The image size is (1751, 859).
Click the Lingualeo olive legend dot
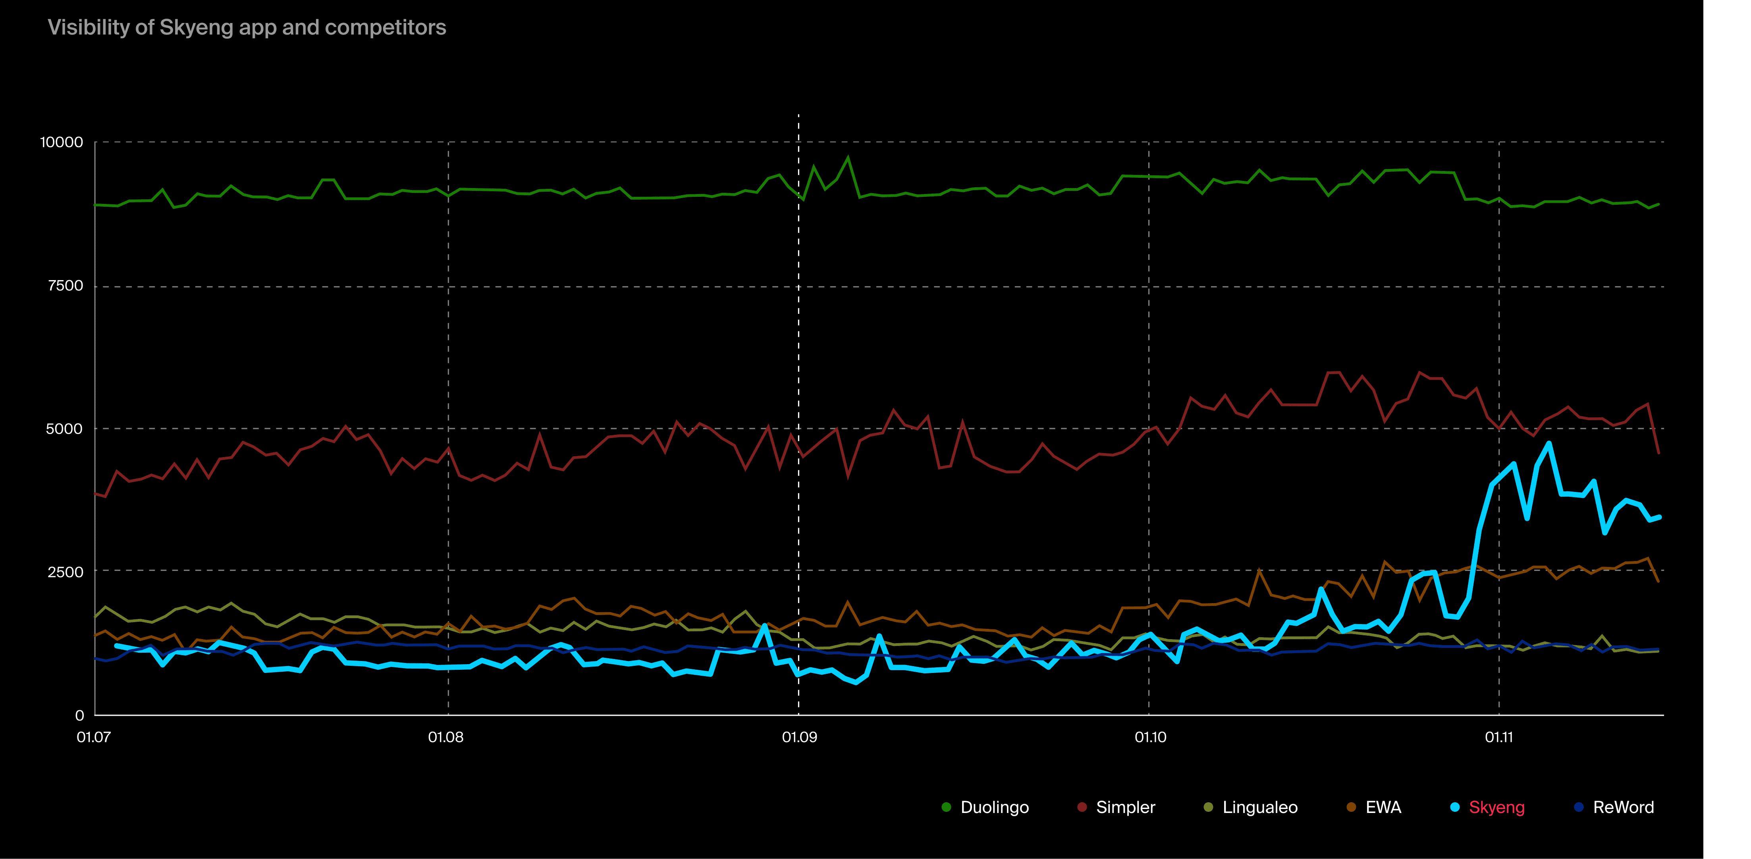click(1208, 807)
